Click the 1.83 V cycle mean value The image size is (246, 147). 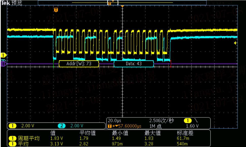(56, 138)
